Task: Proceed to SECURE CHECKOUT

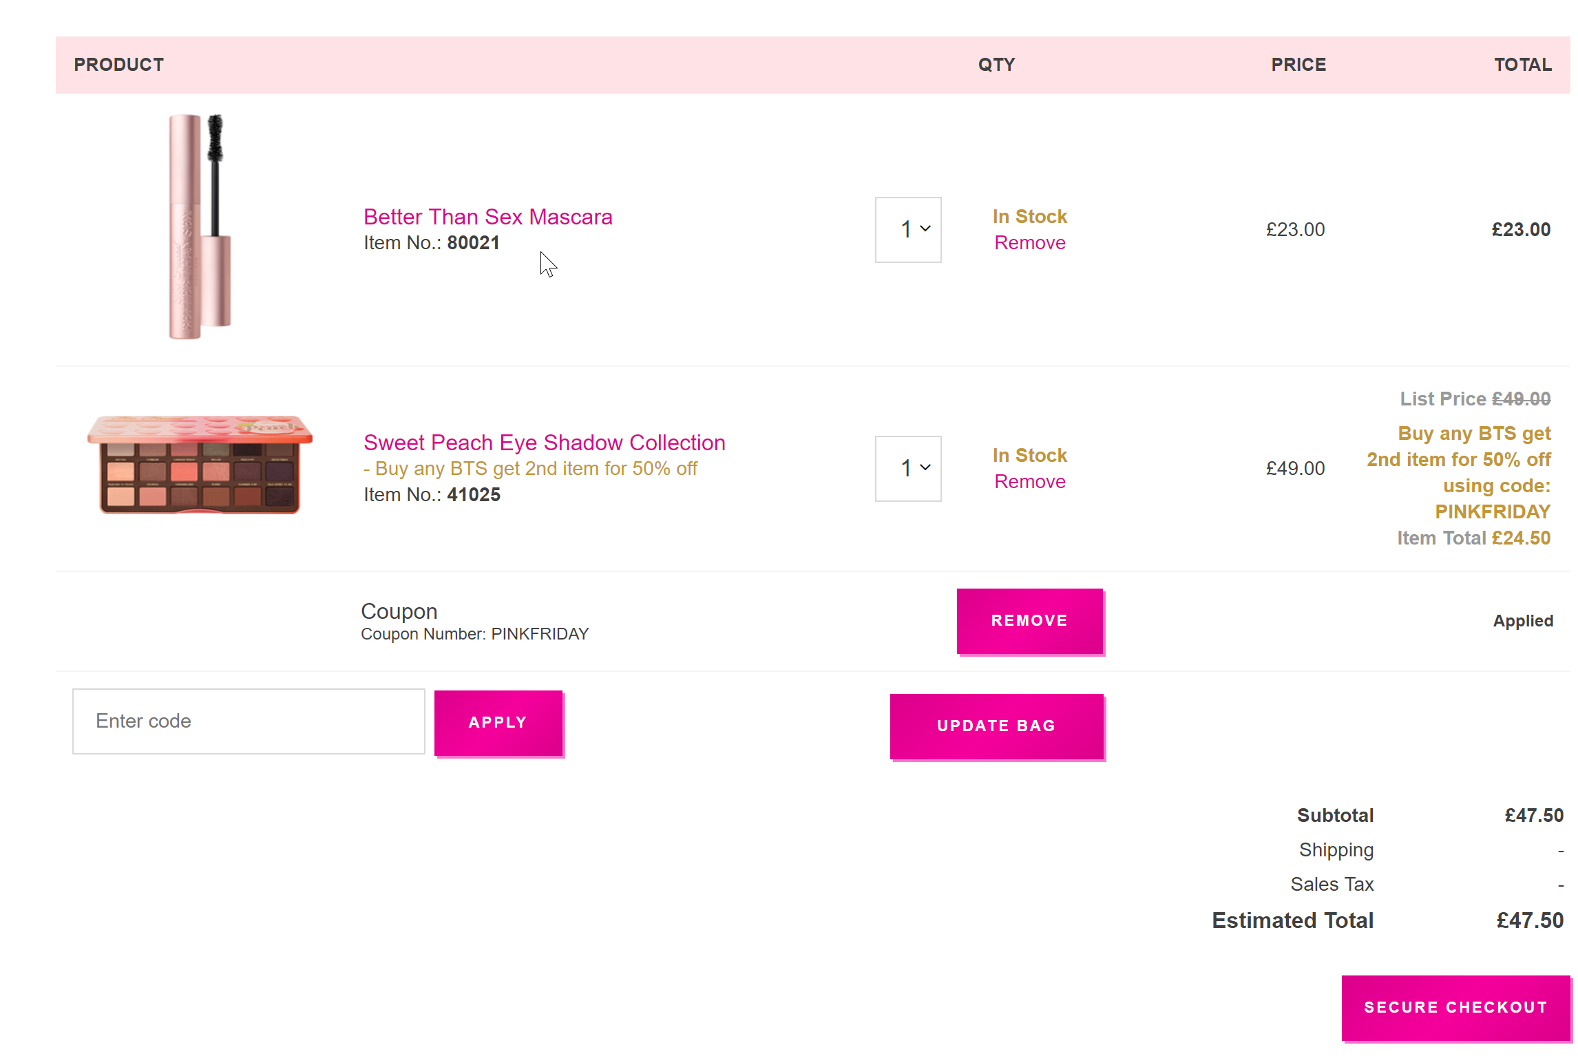Action: click(1455, 1008)
